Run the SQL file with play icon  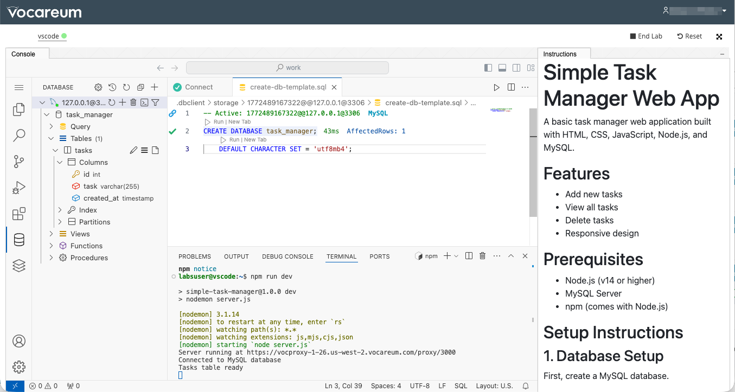click(x=496, y=87)
